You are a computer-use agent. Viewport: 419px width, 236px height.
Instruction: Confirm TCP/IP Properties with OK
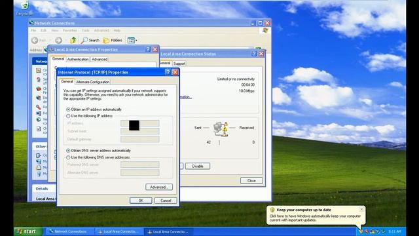tap(141, 201)
